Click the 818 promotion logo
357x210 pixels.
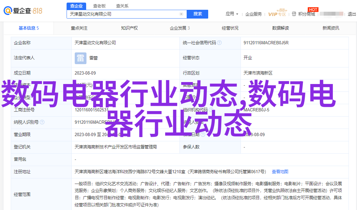pos(37,11)
